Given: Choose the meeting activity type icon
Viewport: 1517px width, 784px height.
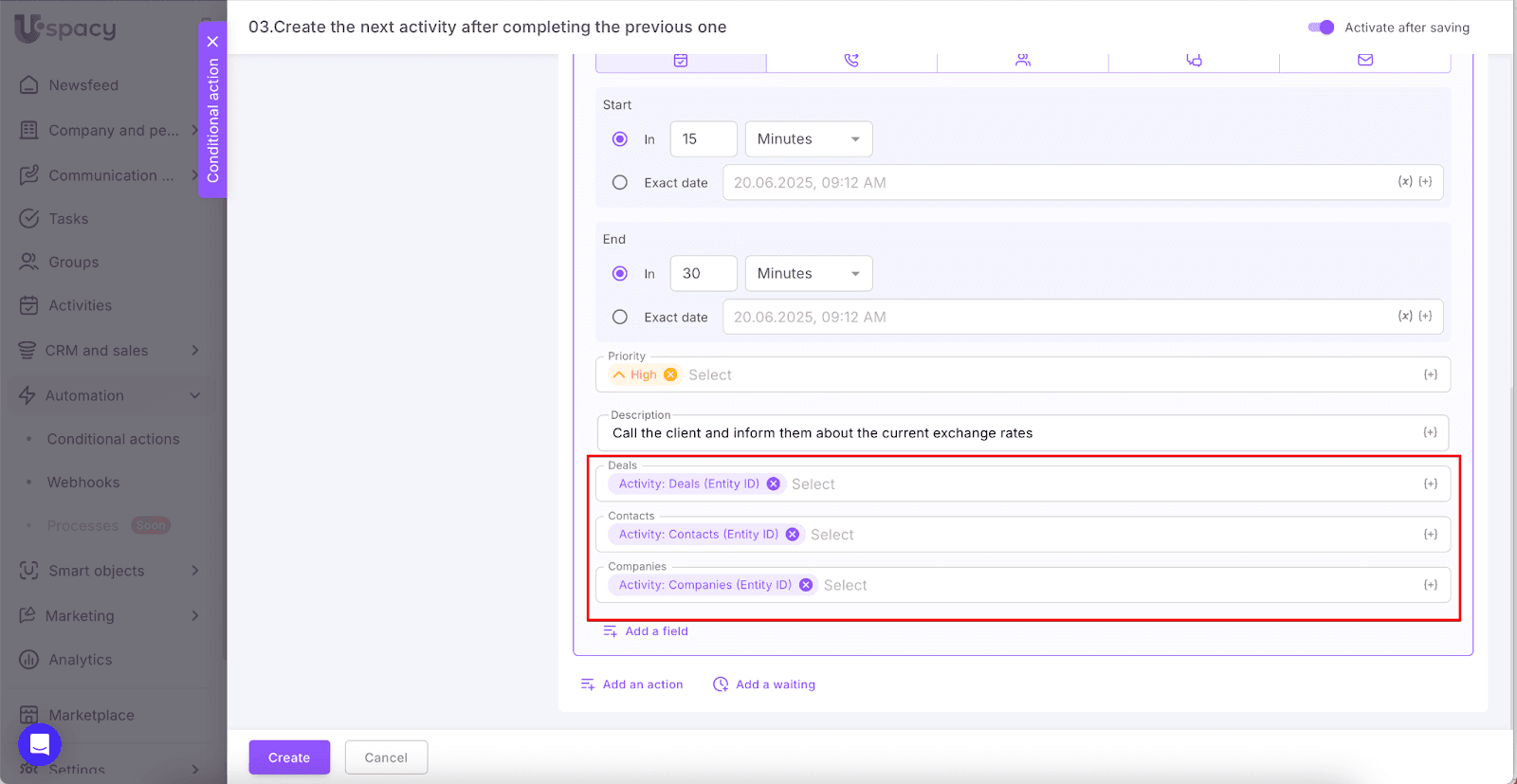Looking at the screenshot, I should click(1022, 61).
